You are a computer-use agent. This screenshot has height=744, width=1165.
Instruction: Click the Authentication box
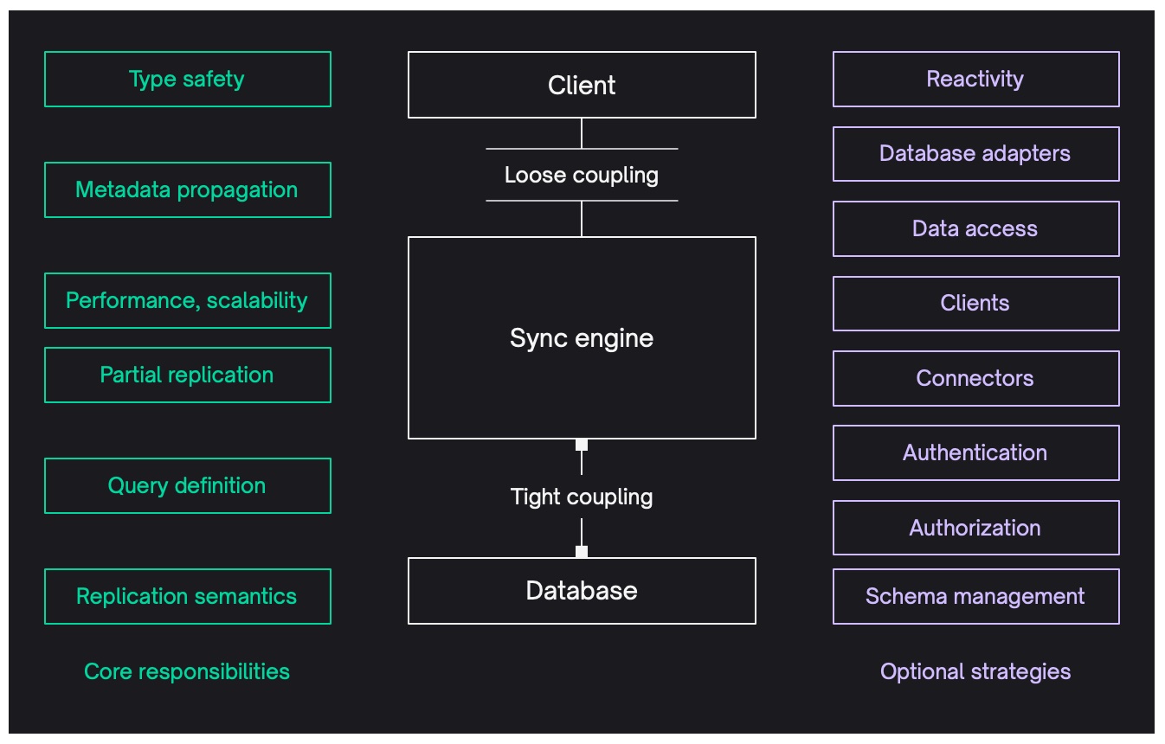click(x=975, y=452)
